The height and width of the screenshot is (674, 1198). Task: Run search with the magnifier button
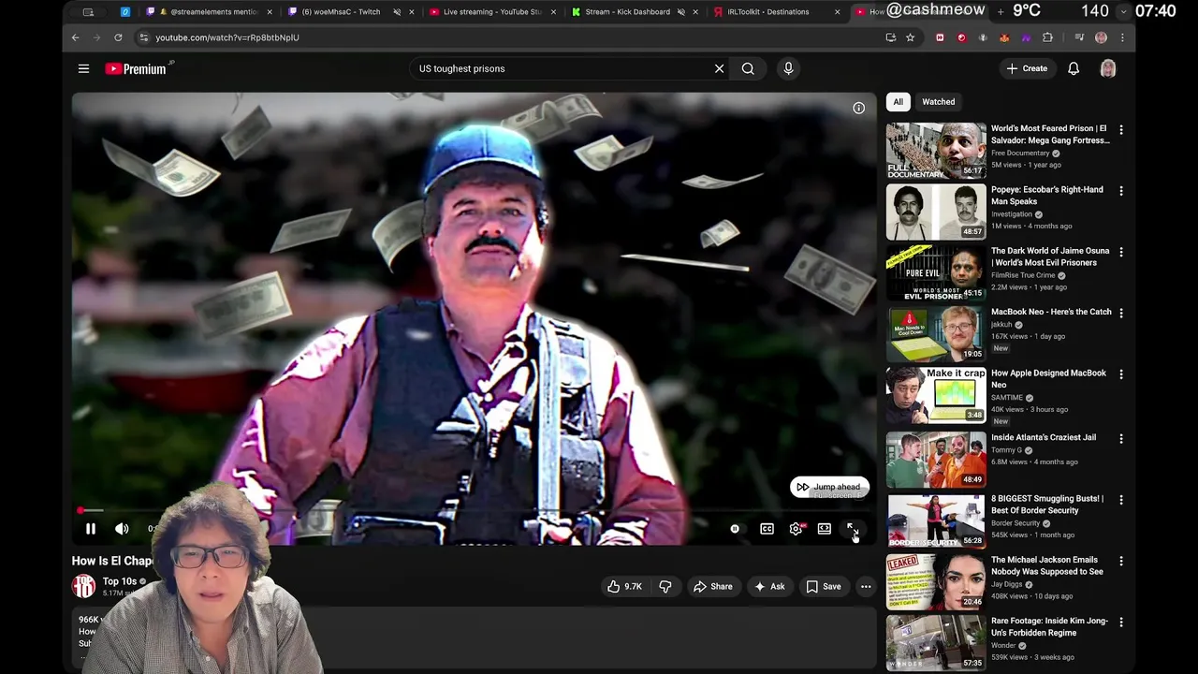click(x=748, y=68)
